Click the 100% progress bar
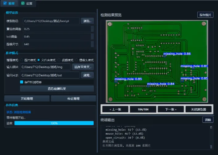 point(54,123)
